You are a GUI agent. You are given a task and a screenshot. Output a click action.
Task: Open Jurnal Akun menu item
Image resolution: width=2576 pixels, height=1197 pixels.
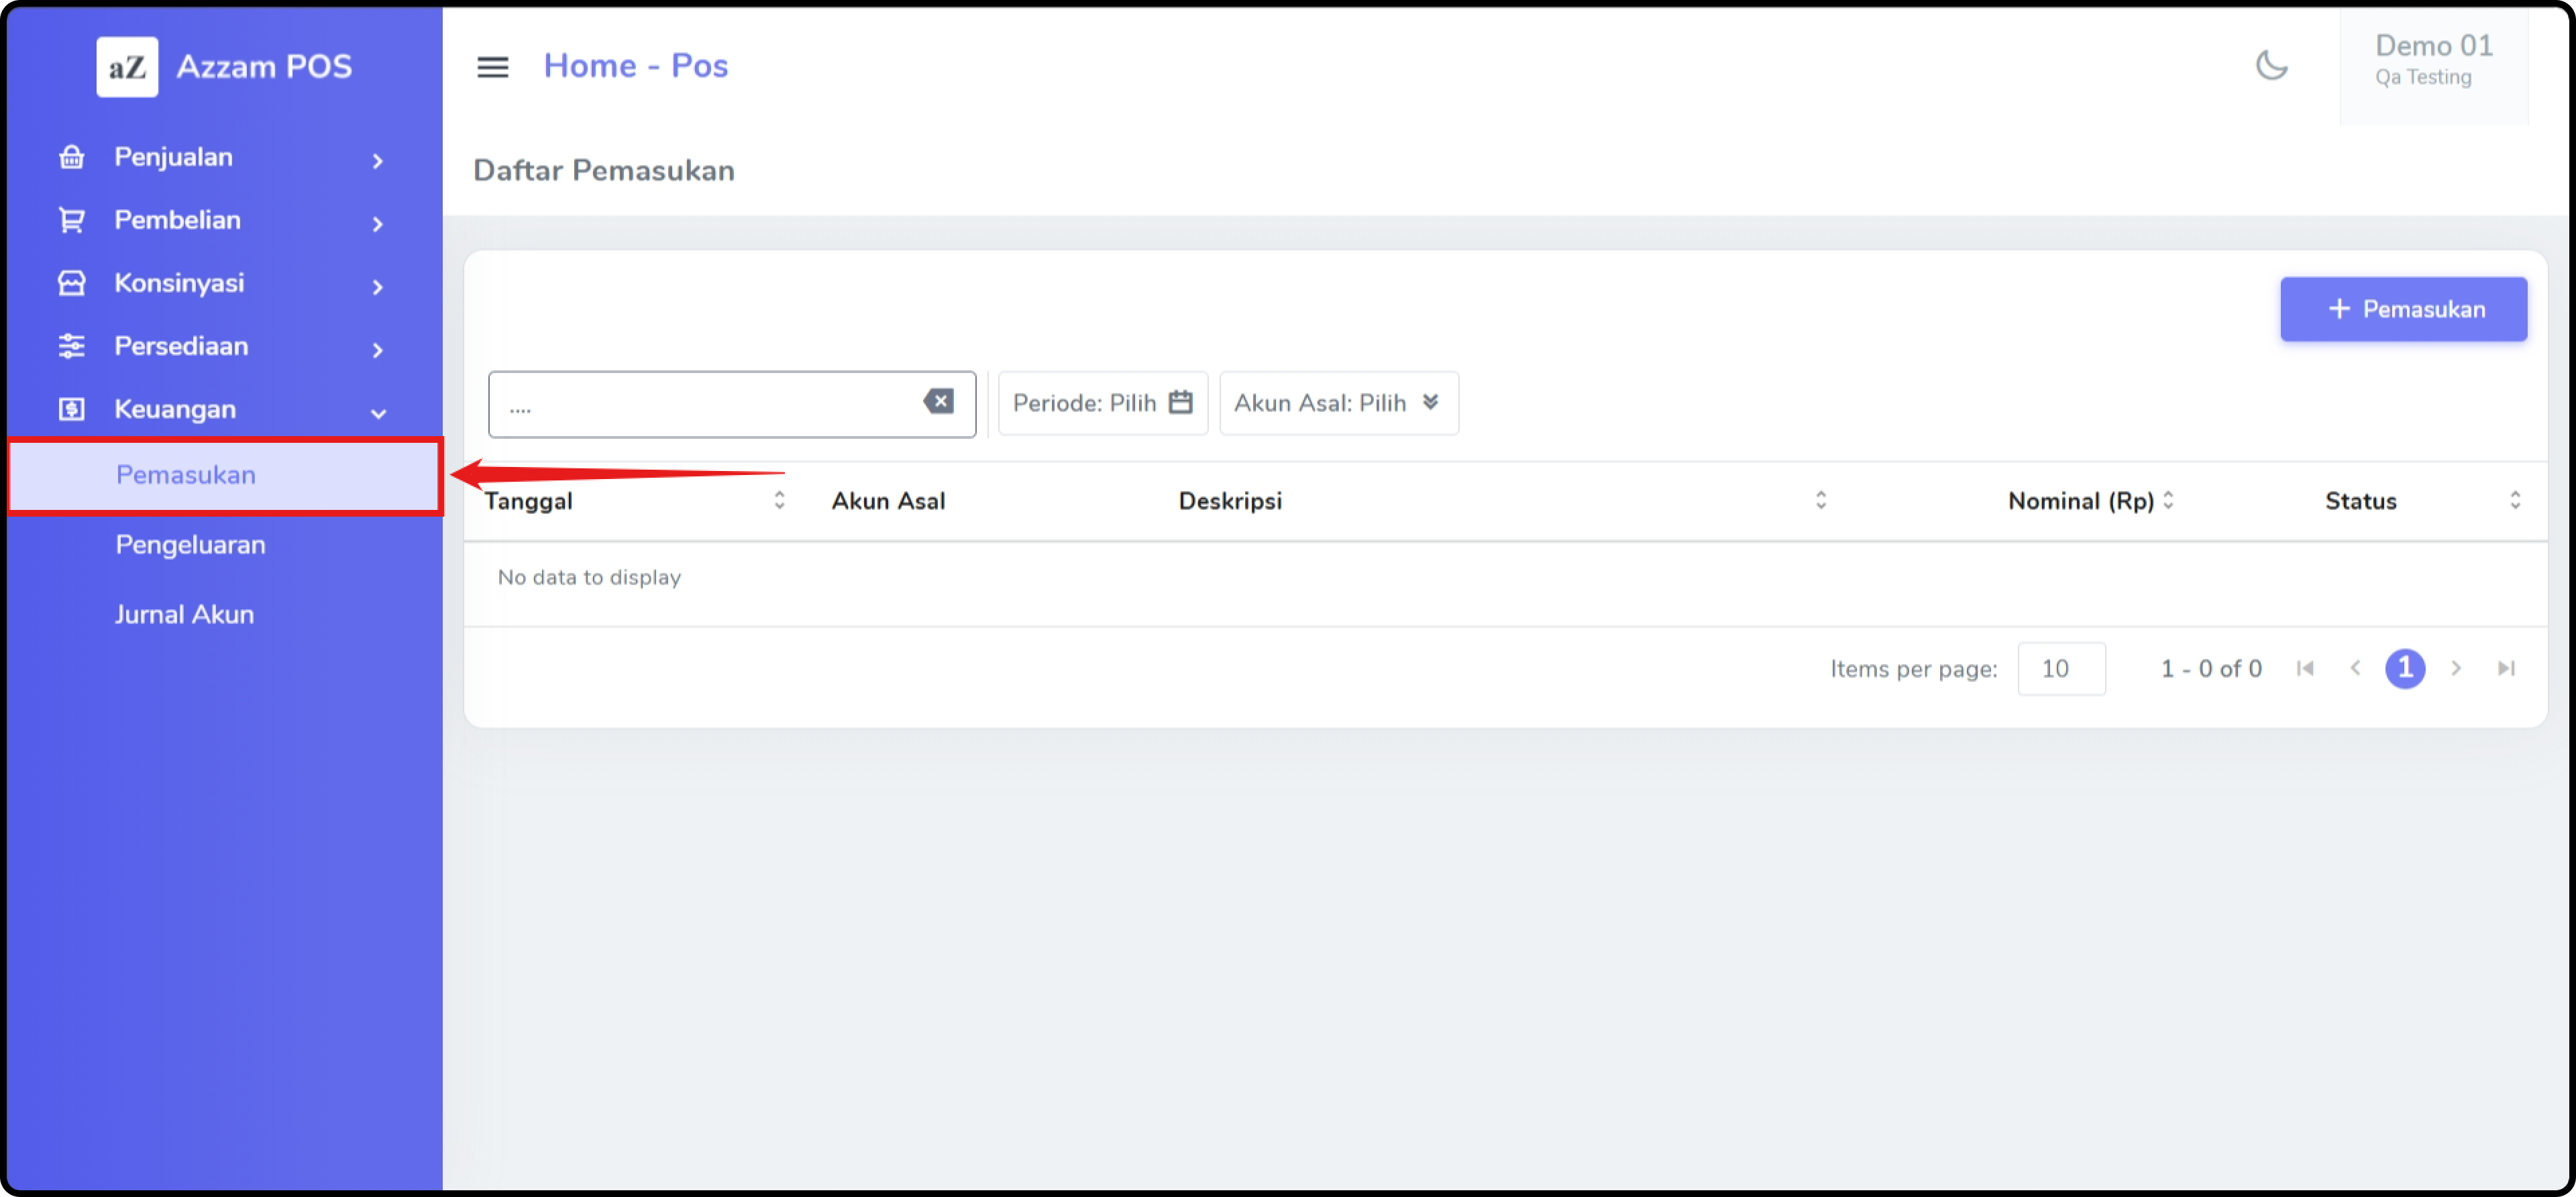pos(184,614)
